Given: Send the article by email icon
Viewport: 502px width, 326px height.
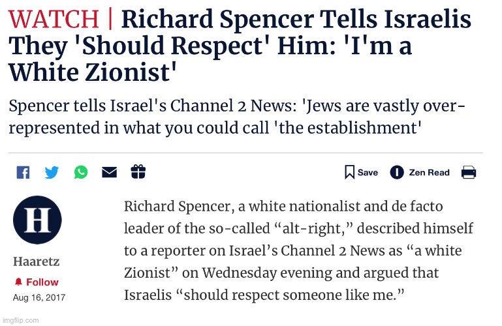Looking at the screenshot, I should tap(109, 172).
